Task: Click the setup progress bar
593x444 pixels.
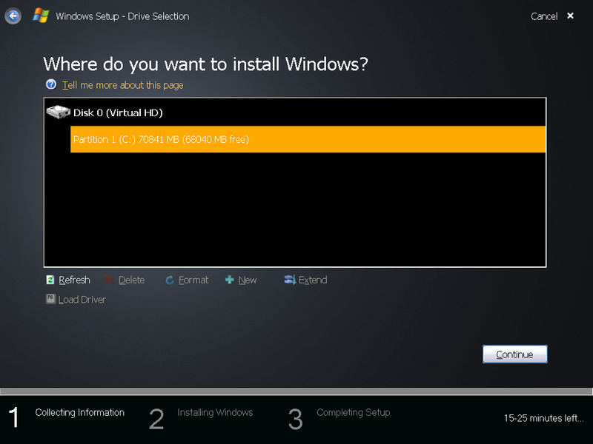Action: point(296,391)
